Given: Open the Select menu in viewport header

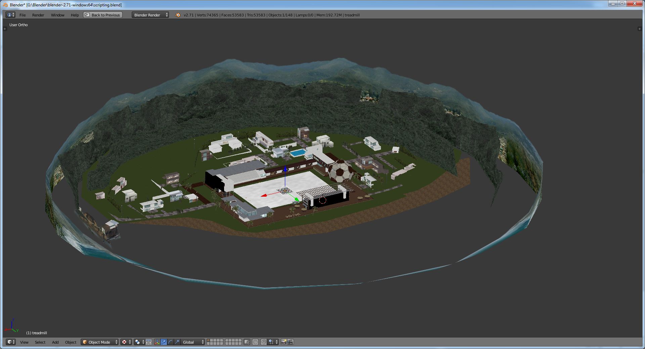Looking at the screenshot, I should pos(40,342).
